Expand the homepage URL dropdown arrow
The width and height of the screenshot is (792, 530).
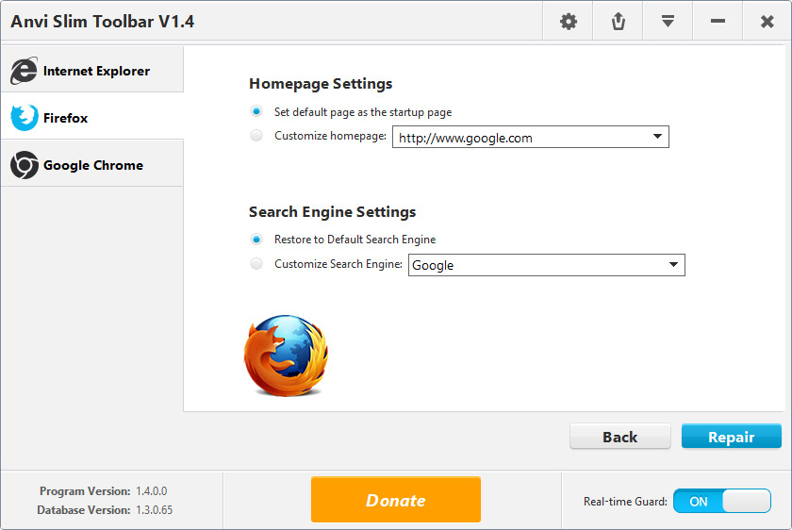click(x=657, y=137)
